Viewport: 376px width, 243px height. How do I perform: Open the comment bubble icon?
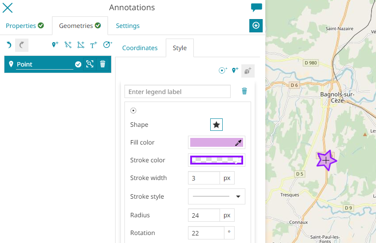(x=256, y=8)
